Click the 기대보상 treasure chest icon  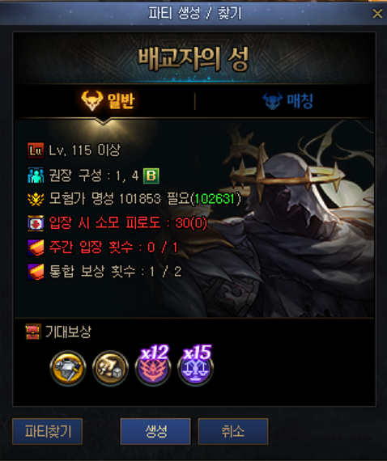point(33,332)
